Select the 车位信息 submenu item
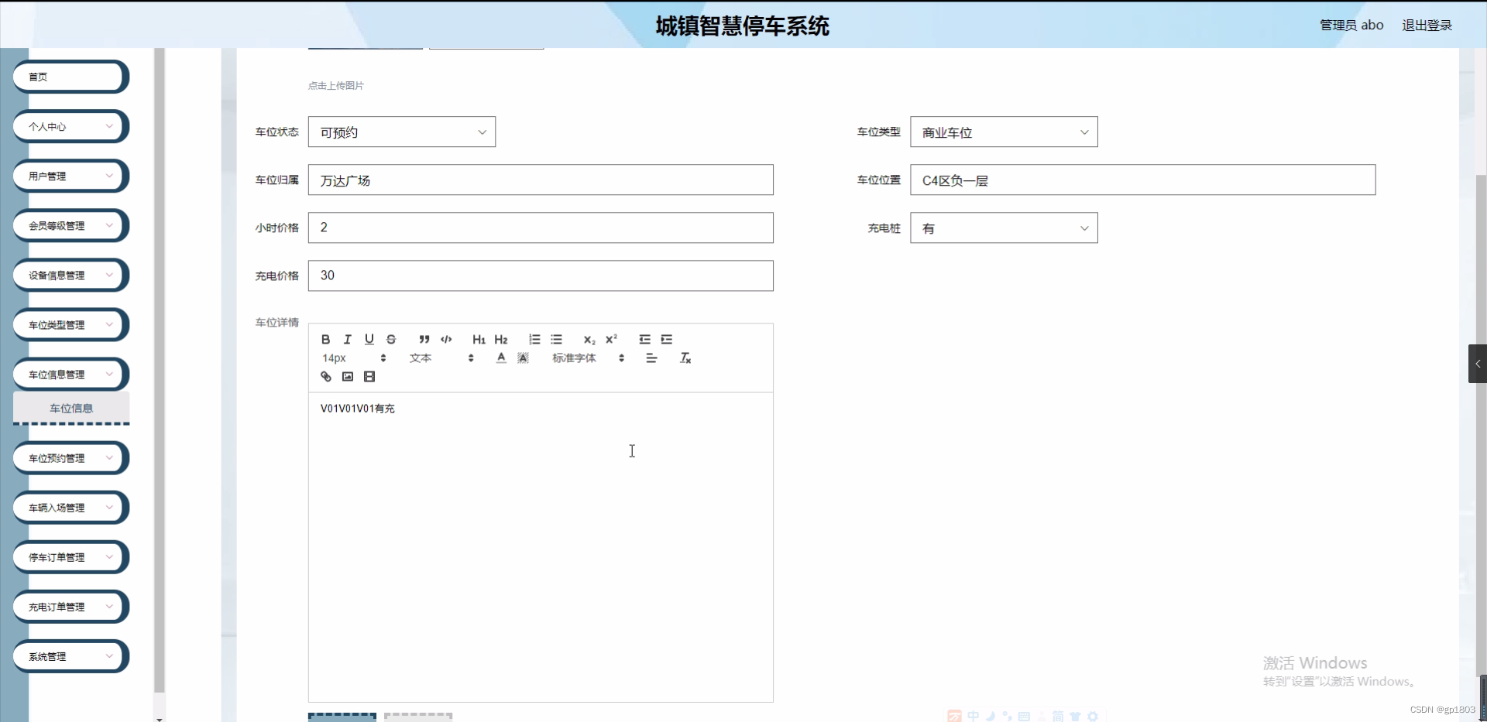 coord(71,408)
